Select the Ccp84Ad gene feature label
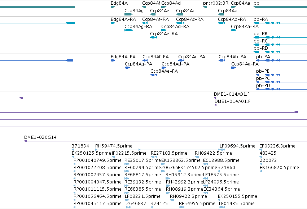The image size is (307, 209). [x=171, y=3]
